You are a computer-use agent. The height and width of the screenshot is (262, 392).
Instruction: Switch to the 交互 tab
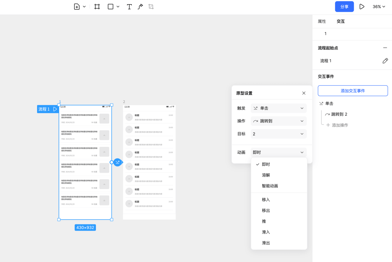point(341,21)
